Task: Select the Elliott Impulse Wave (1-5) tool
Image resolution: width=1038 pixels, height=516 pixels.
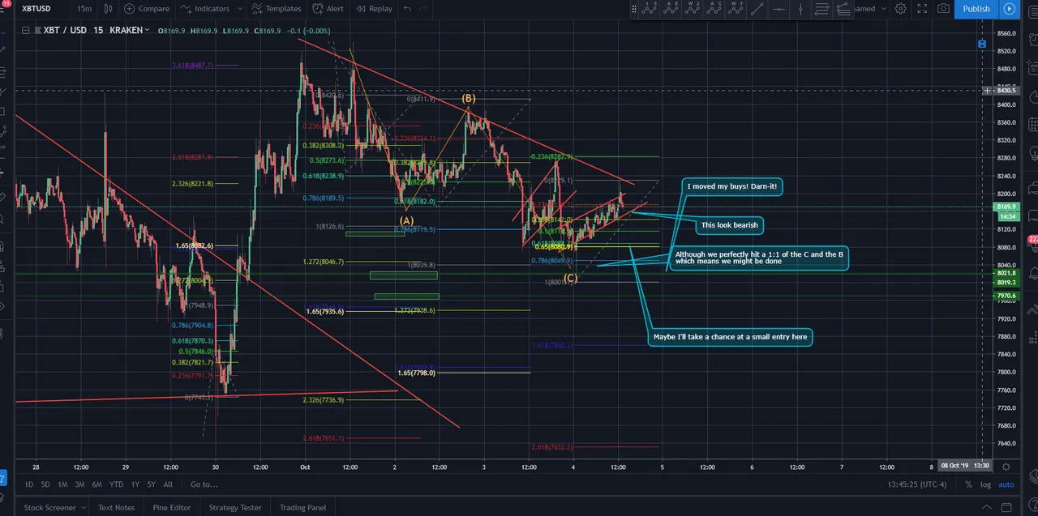Action: 650,9
